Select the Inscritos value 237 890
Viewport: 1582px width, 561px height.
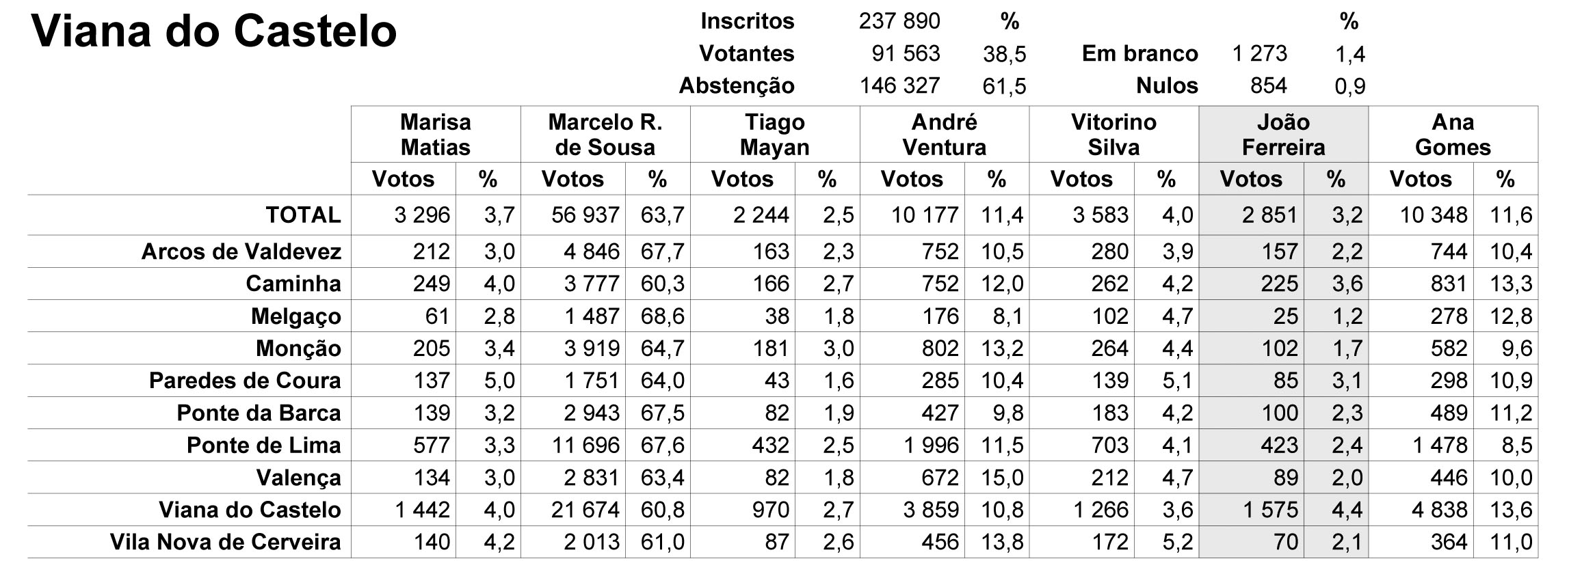click(x=899, y=21)
